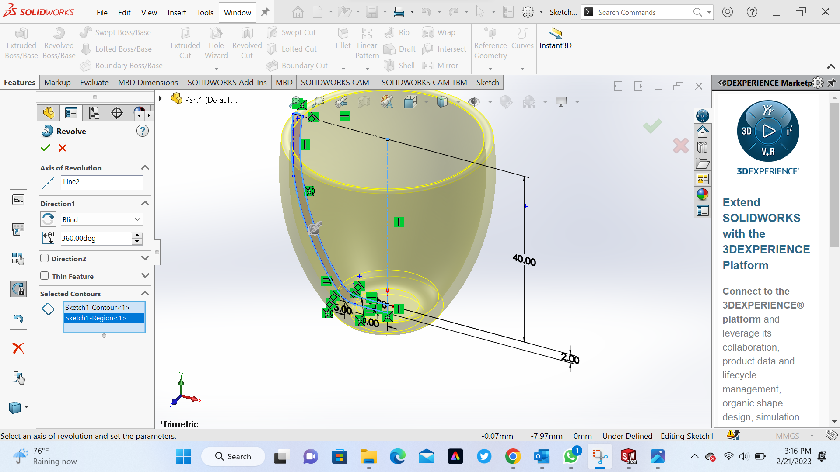Open the Tools menu
The width and height of the screenshot is (840, 472).
pyautogui.click(x=205, y=13)
